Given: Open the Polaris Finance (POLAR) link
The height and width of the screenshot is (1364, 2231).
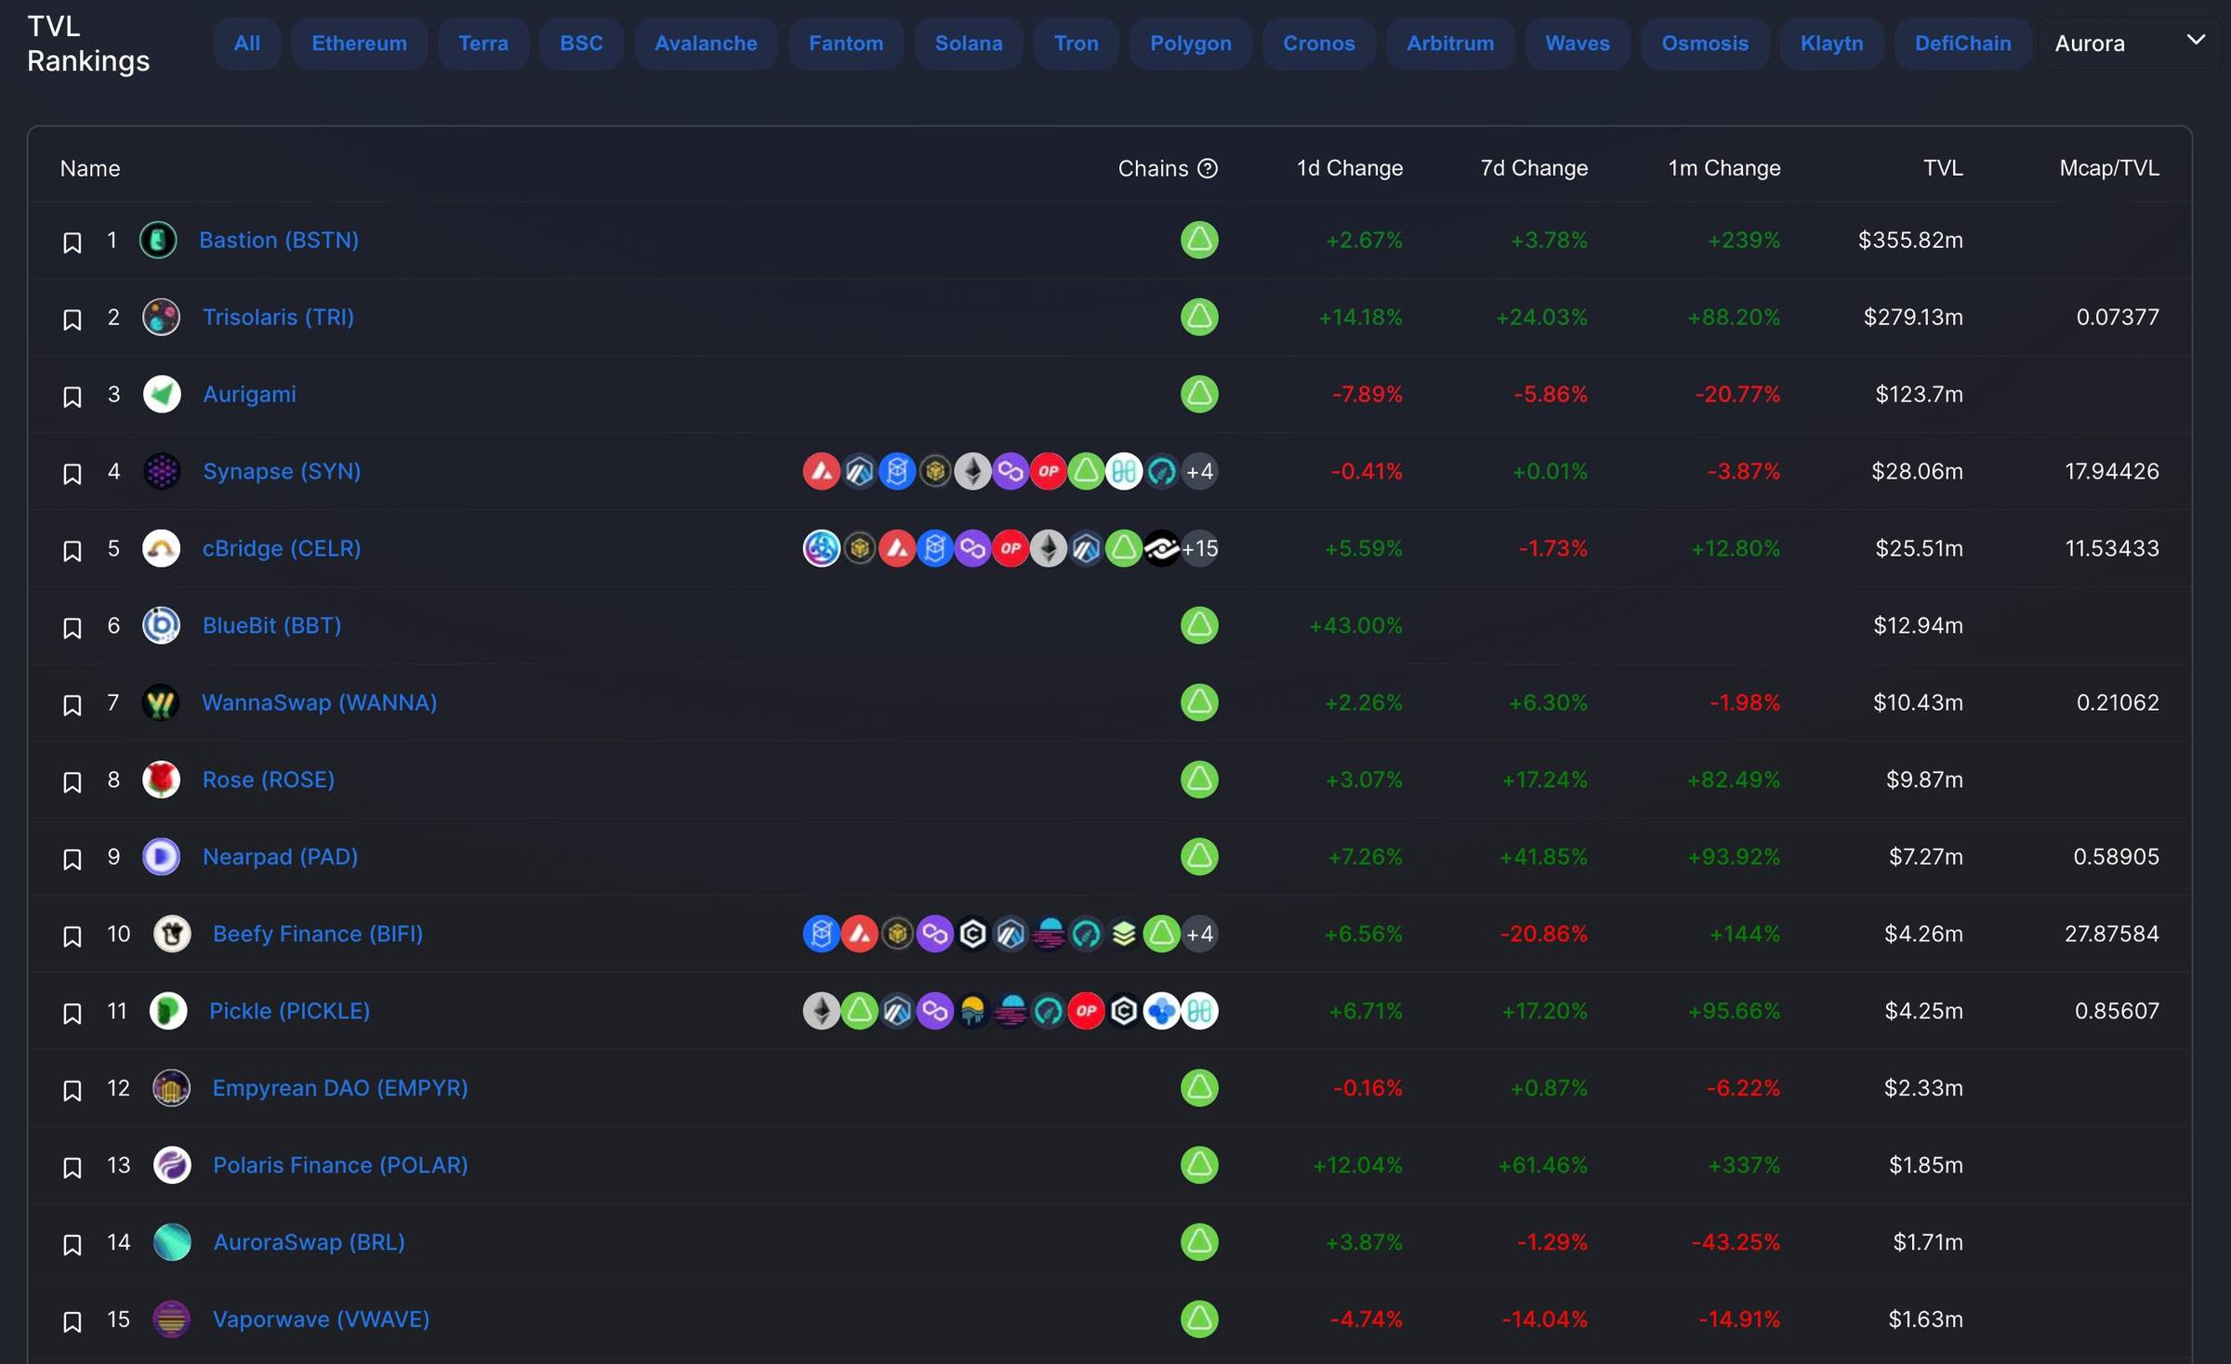Looking at the screenshot, I should click(x=340, y=1165).
